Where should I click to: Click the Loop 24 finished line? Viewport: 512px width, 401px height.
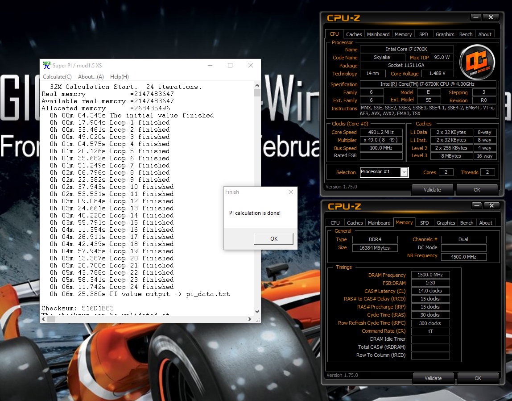(111, 287)
